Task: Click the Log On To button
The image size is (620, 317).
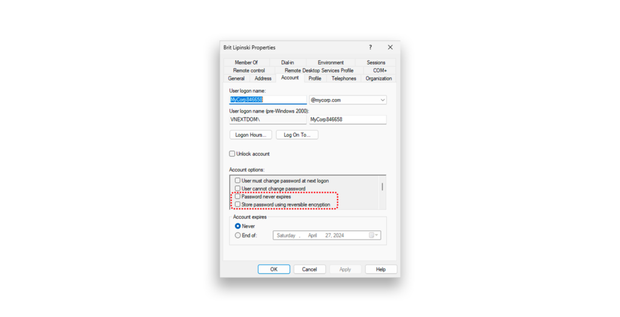Action: tap(297, 135)
